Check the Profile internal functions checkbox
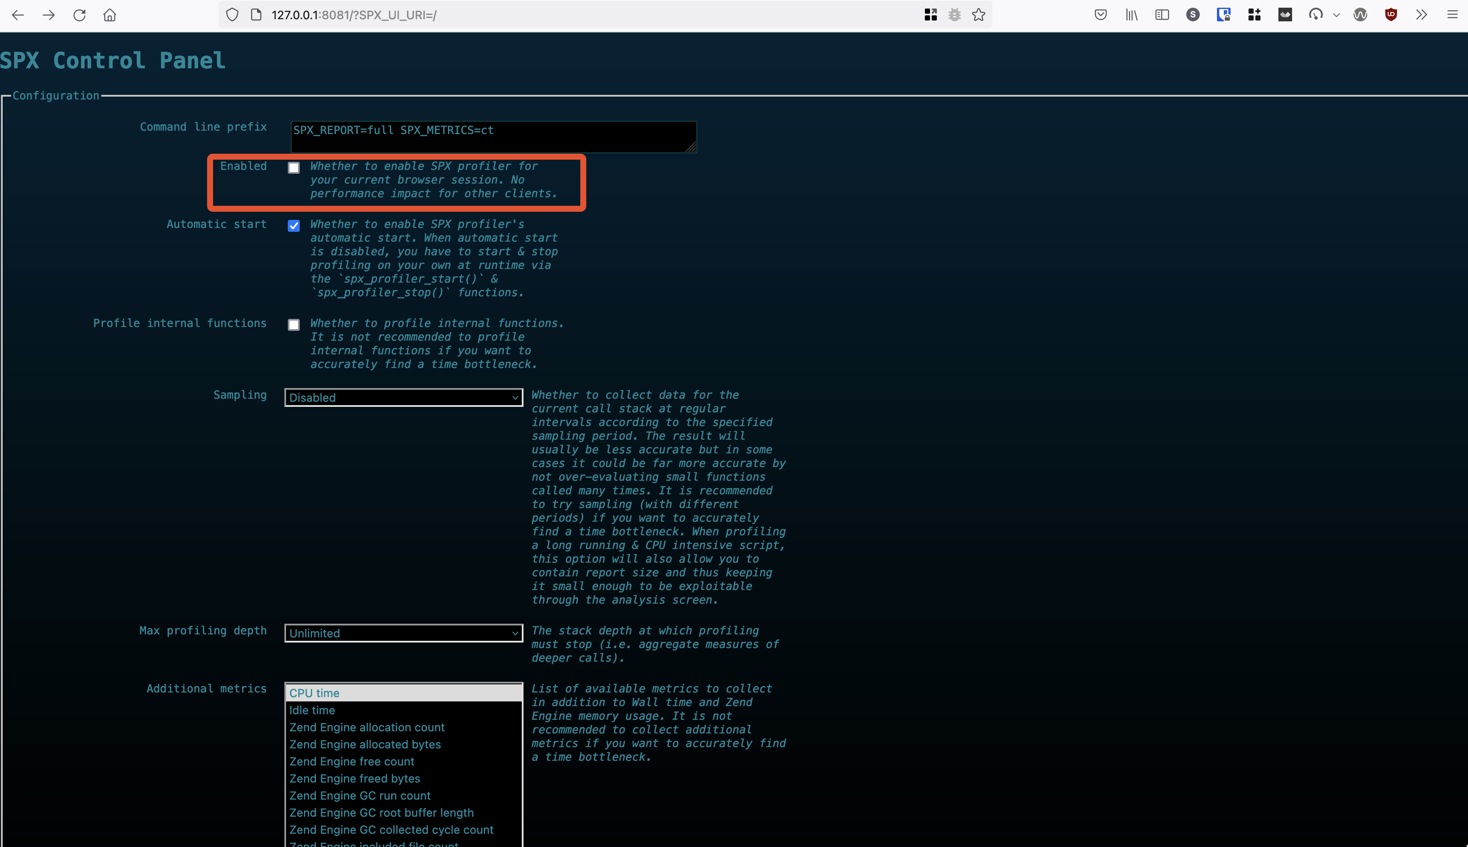Viewport: 1468px width, 847px height. tap(294, 324)
